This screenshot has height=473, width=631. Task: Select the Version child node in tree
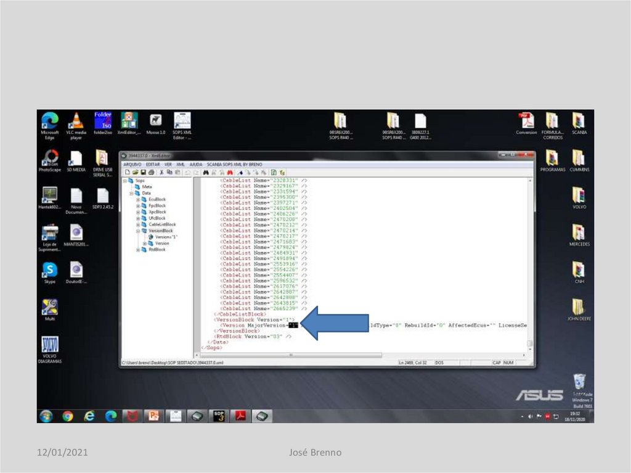(x=162, y=244)
